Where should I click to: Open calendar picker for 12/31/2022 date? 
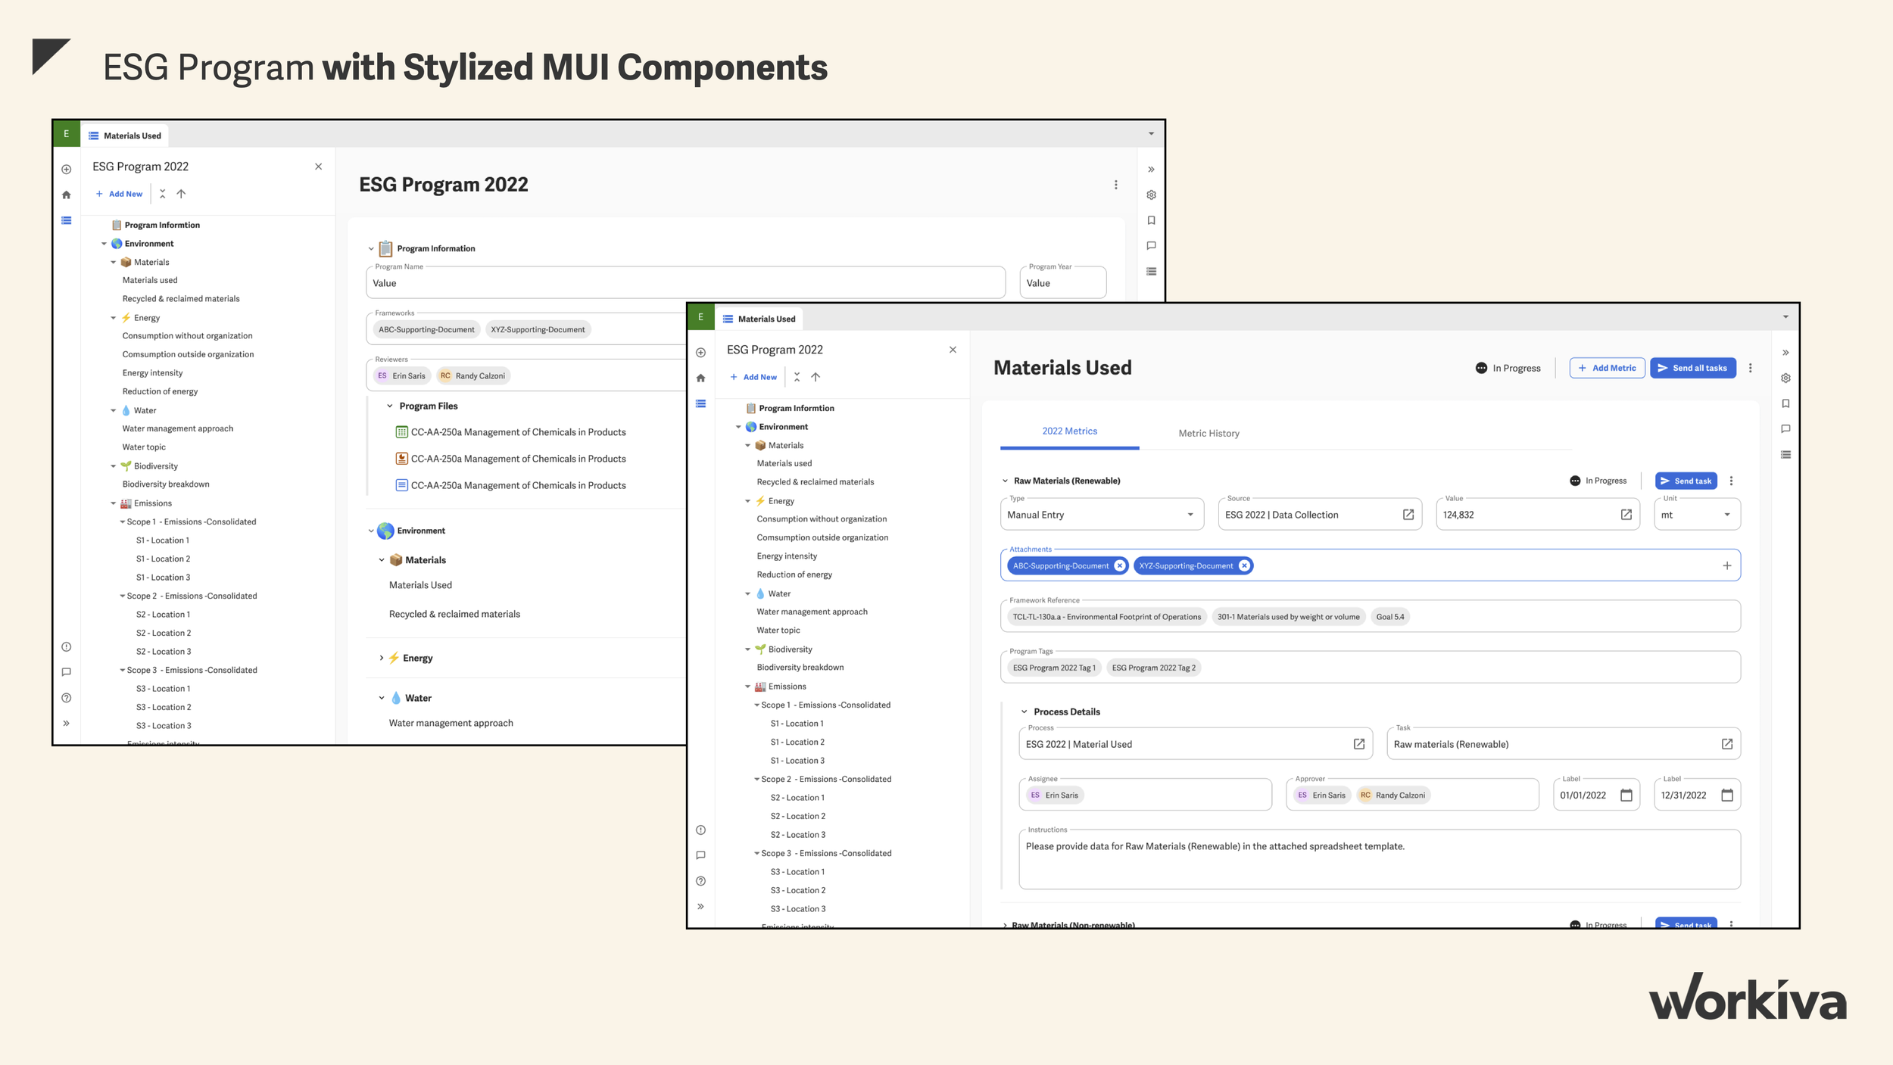coord(1726,795)
